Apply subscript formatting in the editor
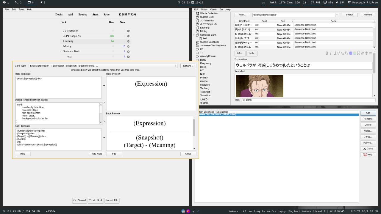This screenshot has width=381, height=214. [x=343, y=53]
